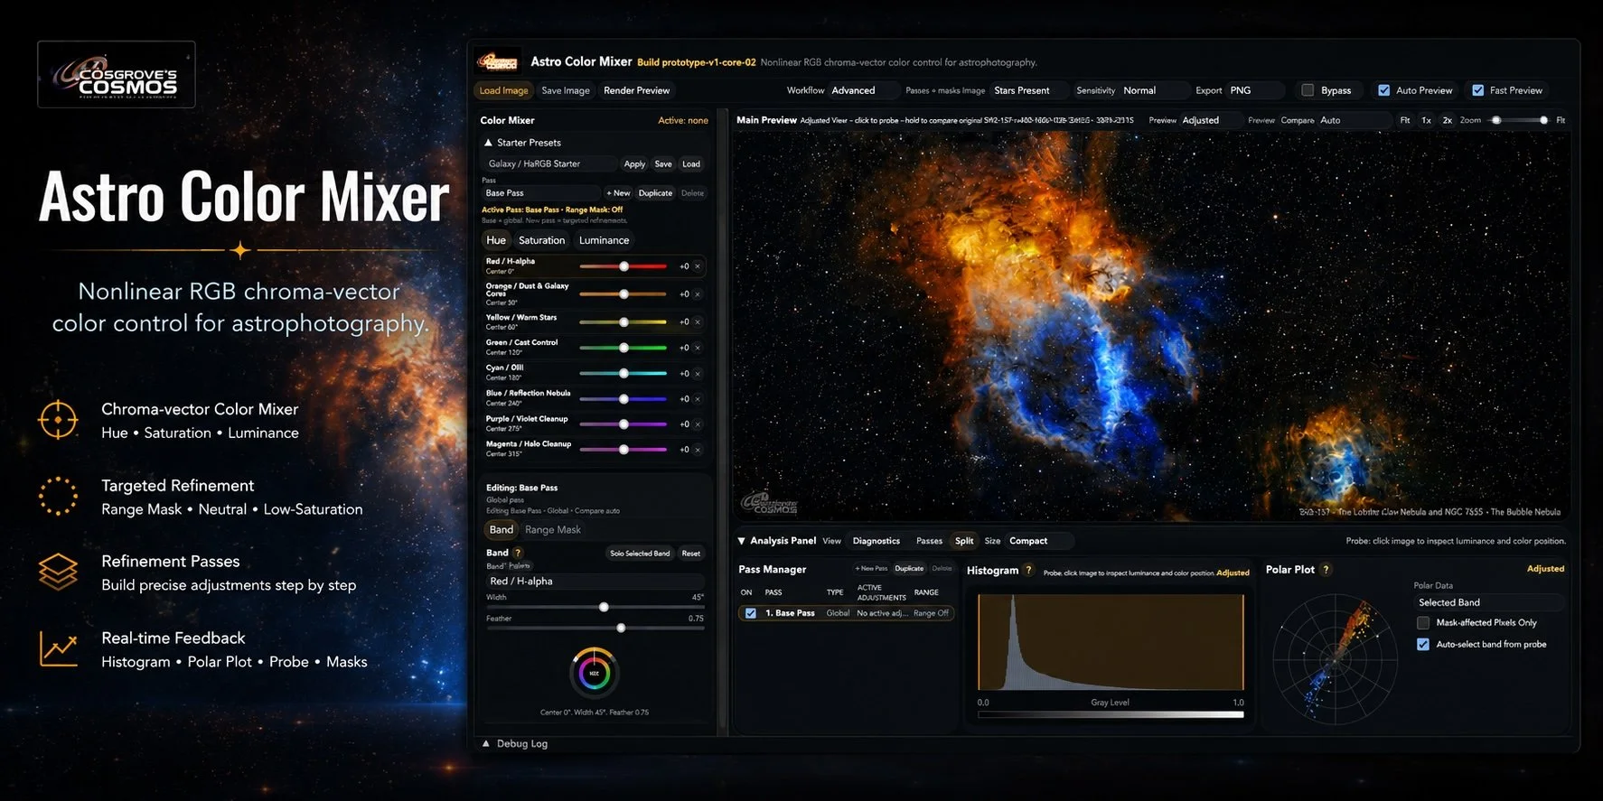The image size is (1603, 801).
Task: Show the Passes analysis view
Action: coord(929,541)
